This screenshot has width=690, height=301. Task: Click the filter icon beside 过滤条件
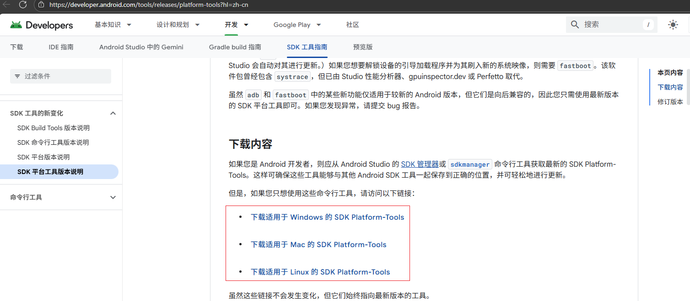click(17, 76)
